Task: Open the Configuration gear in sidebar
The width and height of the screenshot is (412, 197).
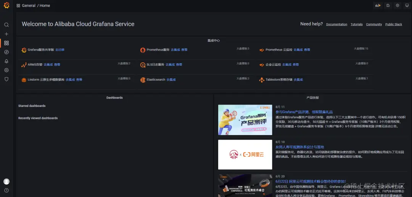Action: 6,70
